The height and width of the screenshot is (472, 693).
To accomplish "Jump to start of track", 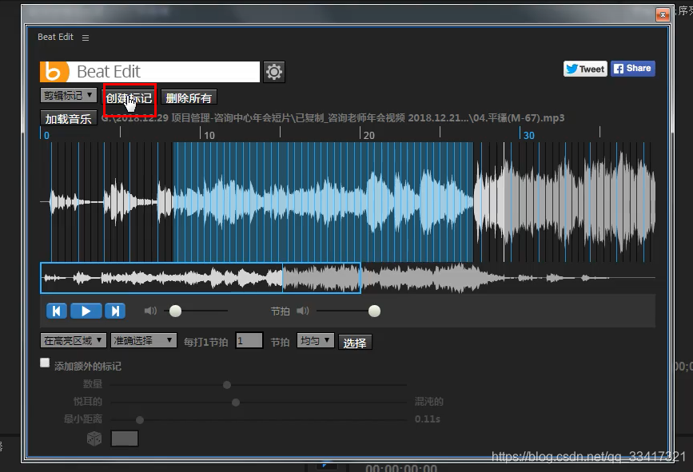I will (57, 311).
